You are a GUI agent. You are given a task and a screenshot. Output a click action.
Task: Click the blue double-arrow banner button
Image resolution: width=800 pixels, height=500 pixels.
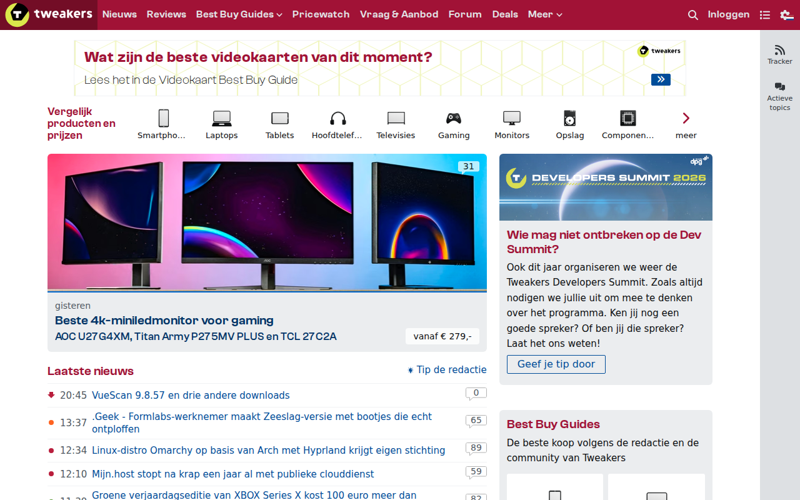pos(661,79)
